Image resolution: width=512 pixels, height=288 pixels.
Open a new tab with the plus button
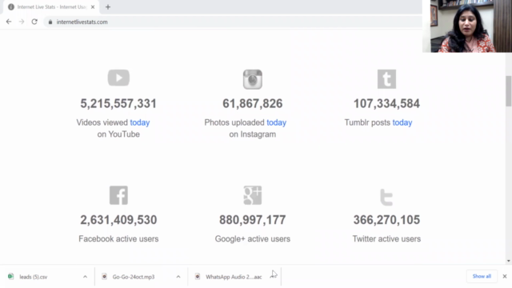tap(108, 7)
